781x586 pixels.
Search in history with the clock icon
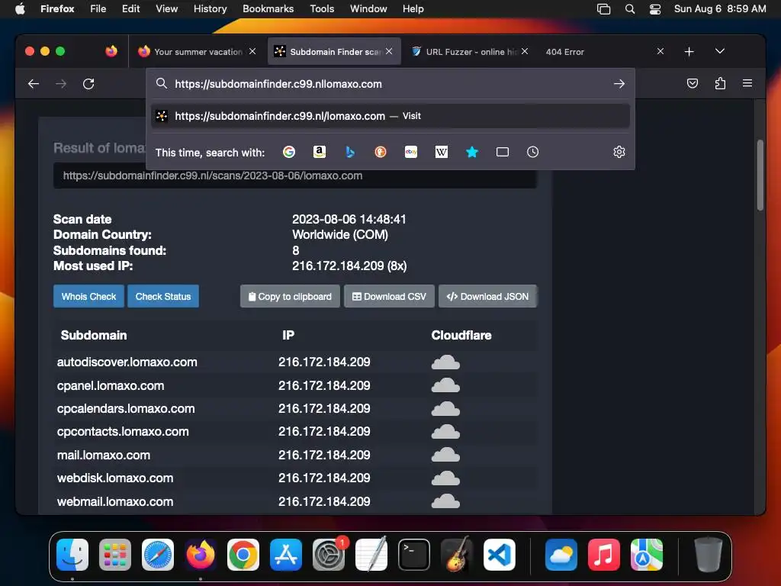(532, 152)
